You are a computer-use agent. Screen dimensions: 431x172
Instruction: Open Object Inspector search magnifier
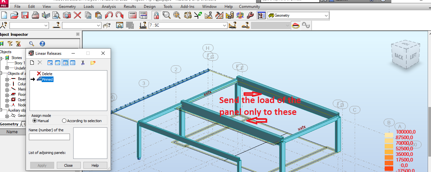point(32,44)
